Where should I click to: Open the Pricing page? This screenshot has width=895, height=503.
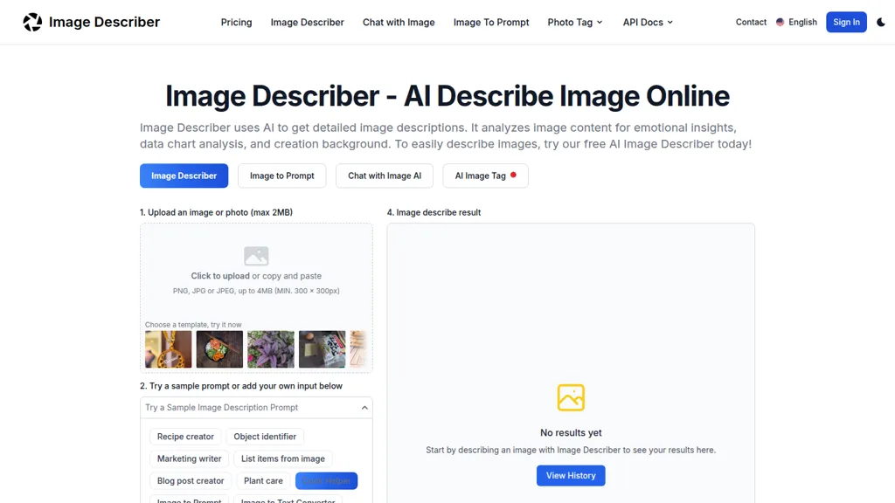coord(236,22)
